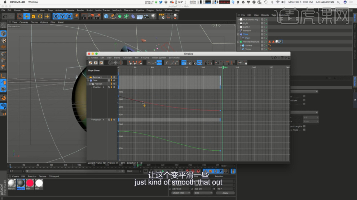The image size is (357, 200).
Task: Open the Object (Rel) dropdown
Action: 181,193
